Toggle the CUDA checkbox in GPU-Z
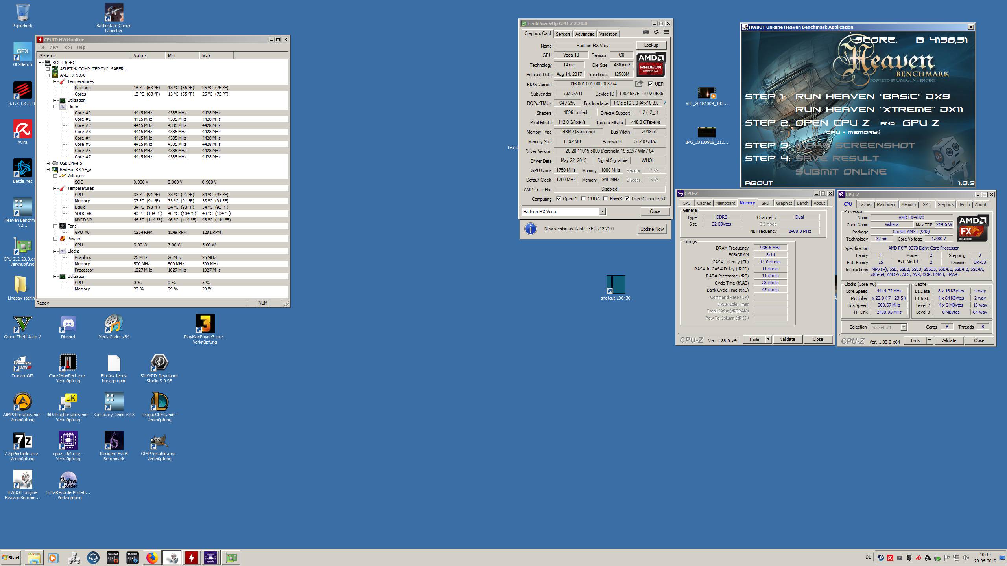 (x=583, y=199)
